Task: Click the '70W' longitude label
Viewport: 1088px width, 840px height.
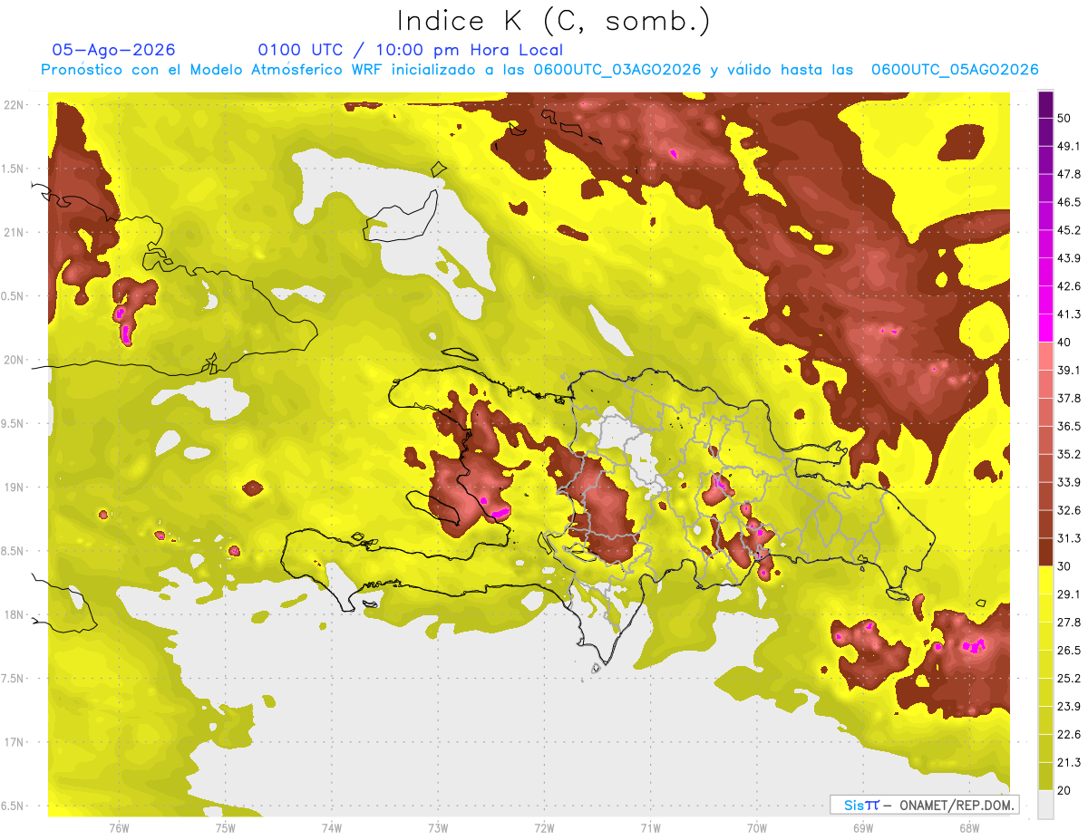Action: click(x=757, y=827)
